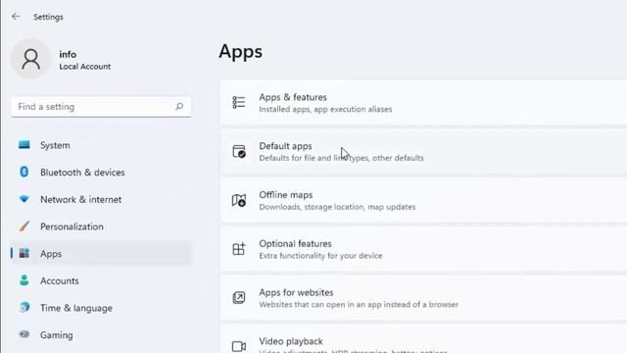627x353 pixels.
Task: Click the Default apps icon
Action: [239, 151]
